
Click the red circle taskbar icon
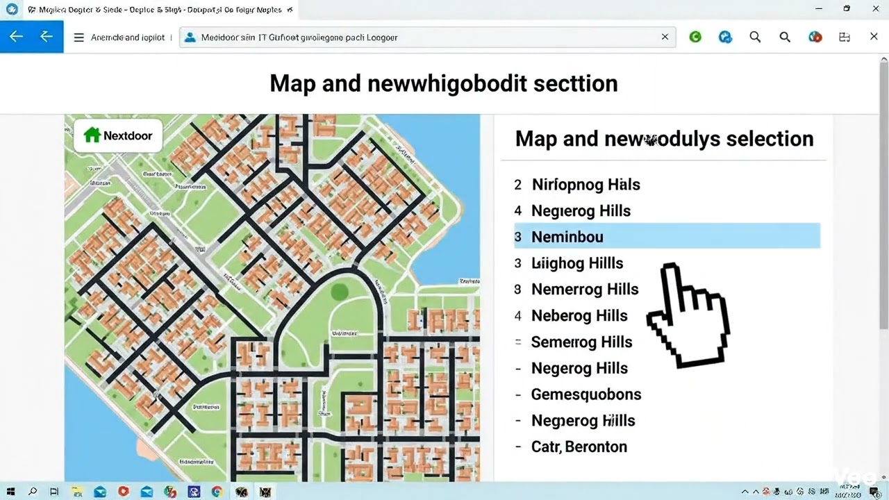click(124, 492)
